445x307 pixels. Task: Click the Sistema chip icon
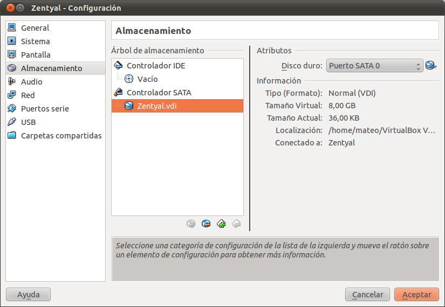(12, 41)
